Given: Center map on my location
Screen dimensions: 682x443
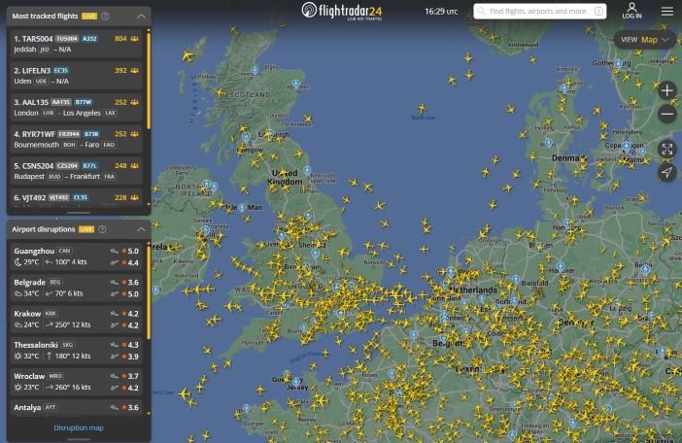Looking at the screenshot, I should 666,173.
